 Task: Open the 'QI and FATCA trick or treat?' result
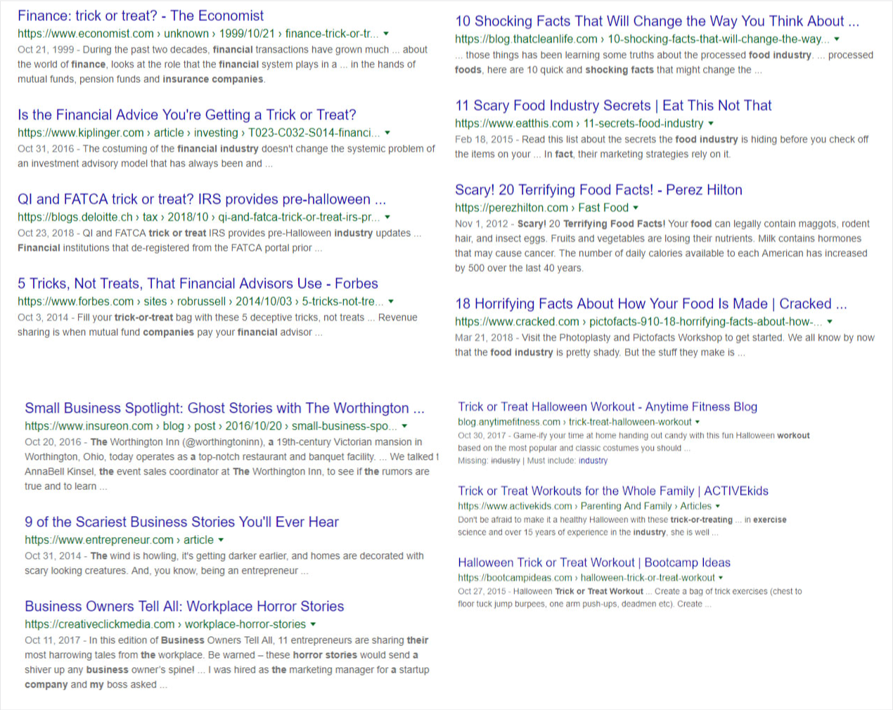coord(202,199)
